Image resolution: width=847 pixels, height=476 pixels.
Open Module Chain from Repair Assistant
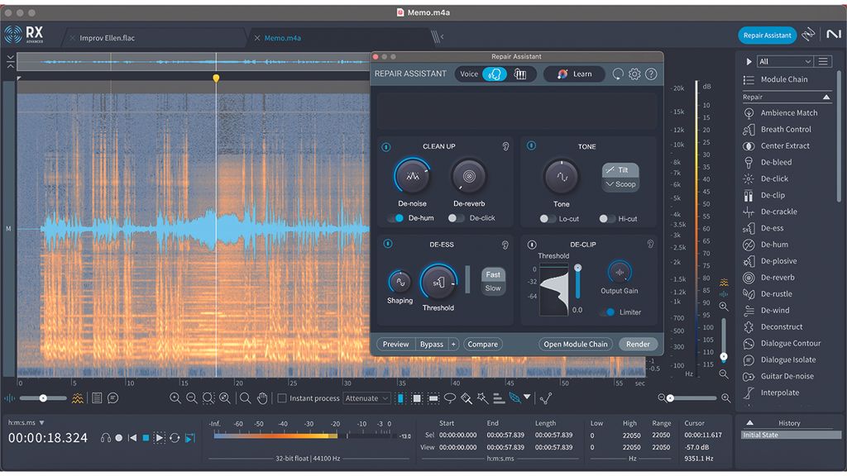click(x=575, y=344)
